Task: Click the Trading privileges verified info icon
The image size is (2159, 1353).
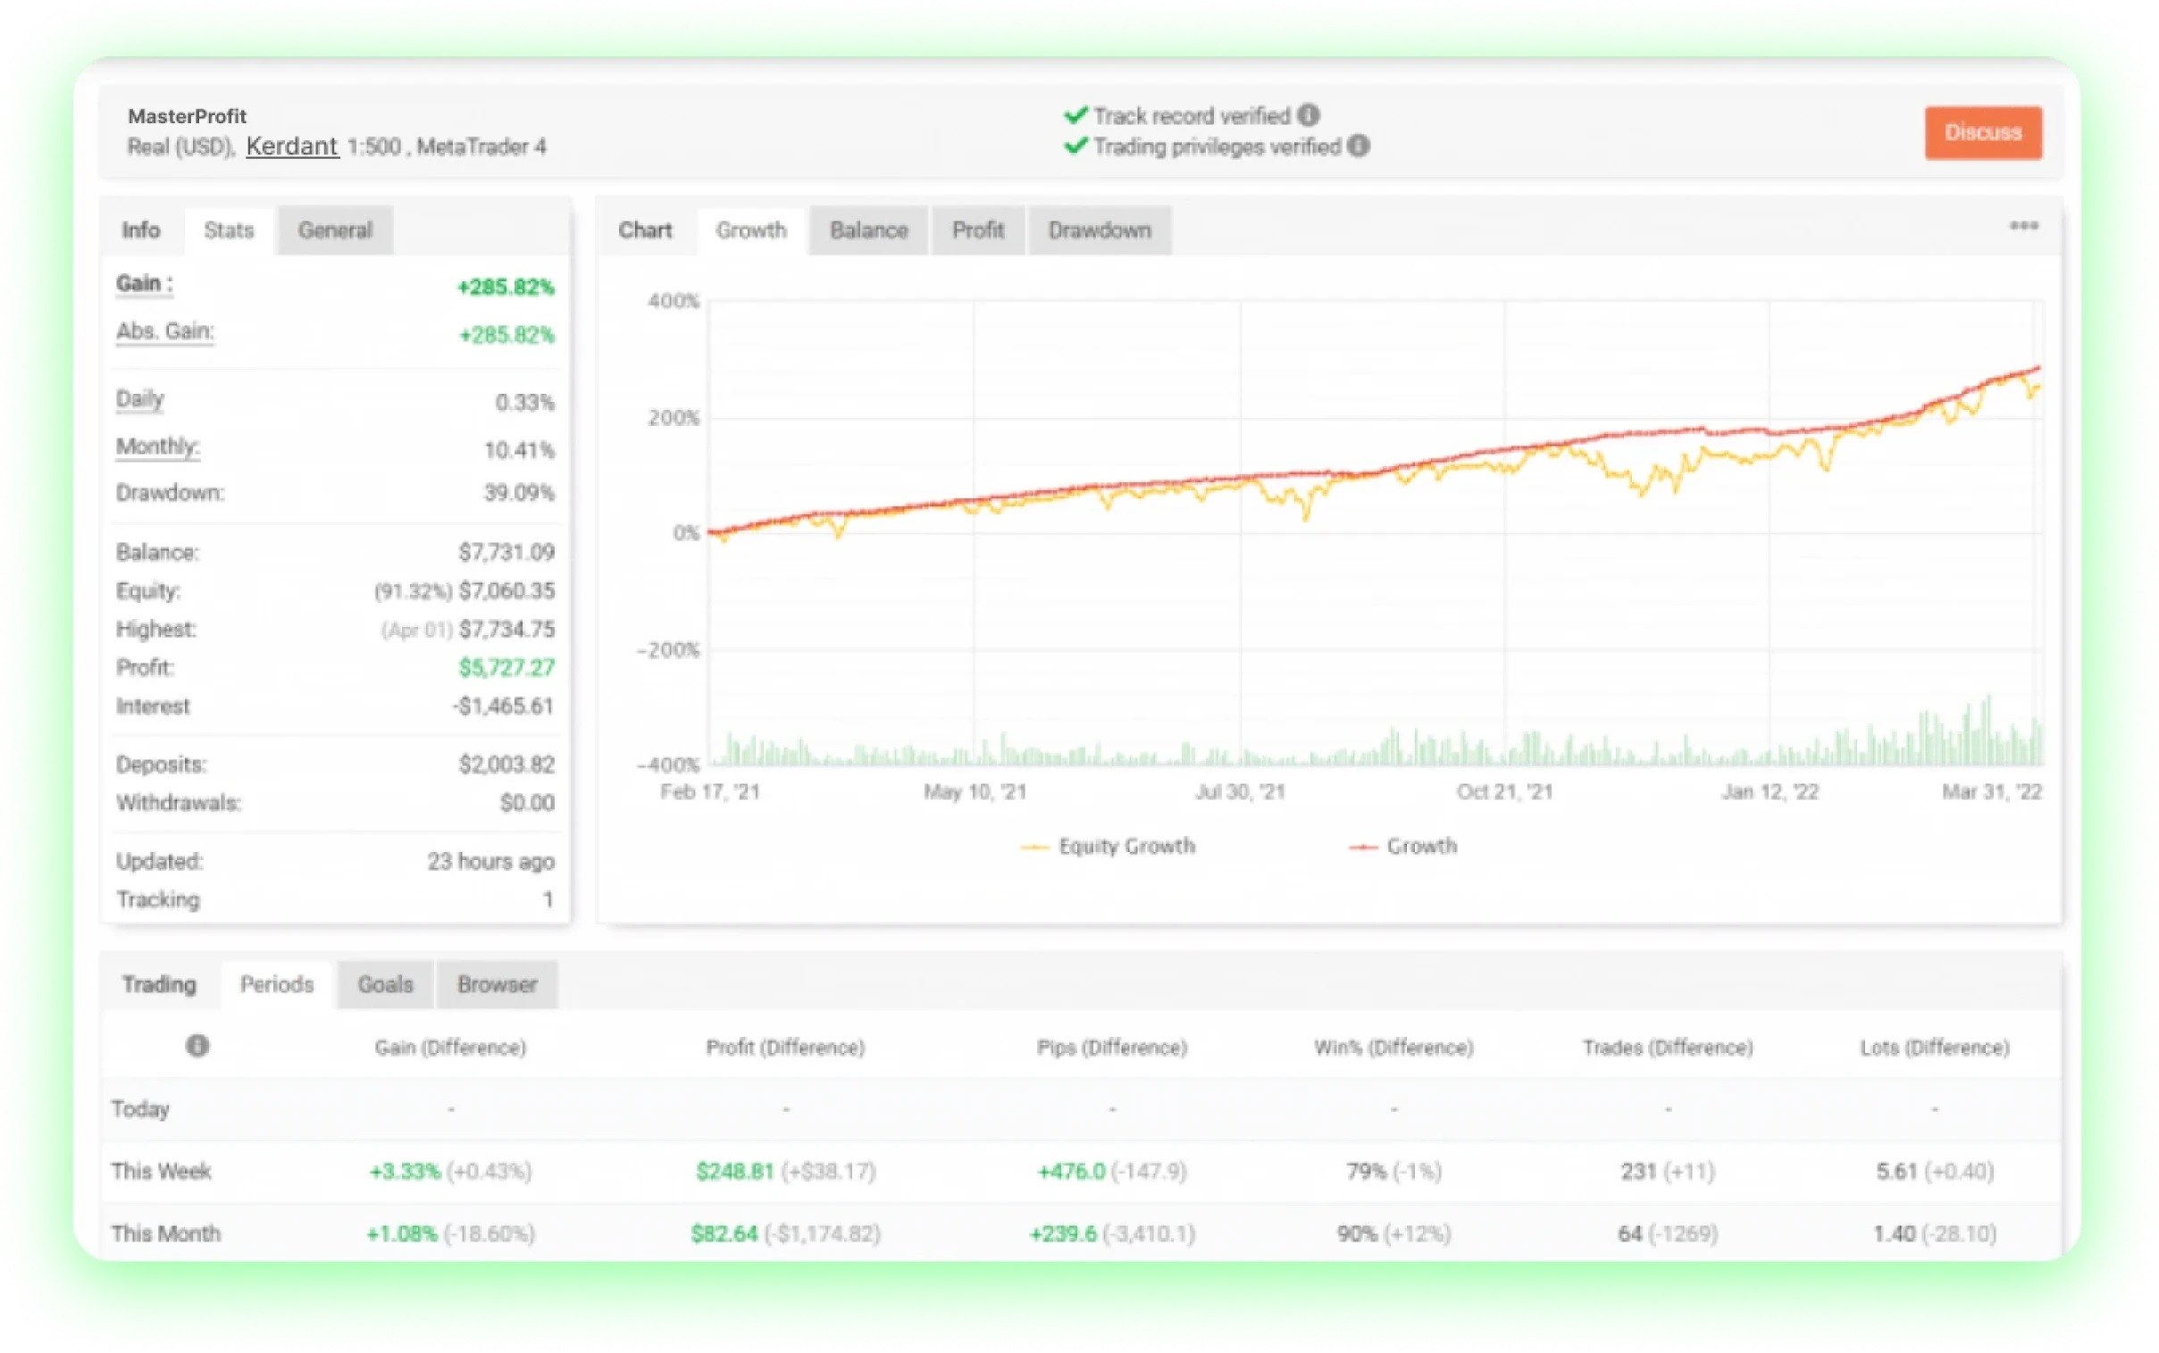Action: [1359, 146]
